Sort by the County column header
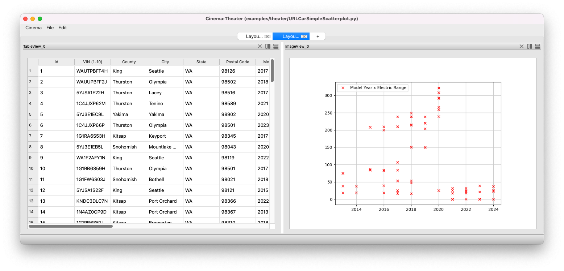 [x=129, y=62]
